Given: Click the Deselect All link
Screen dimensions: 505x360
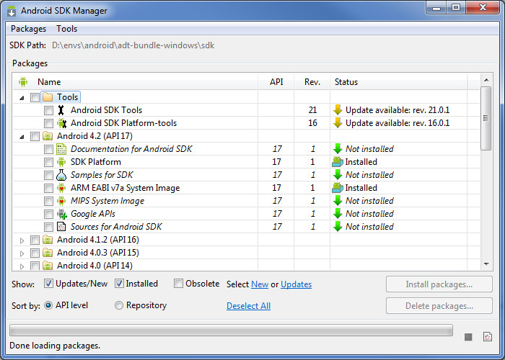Looking at the screenshot, I should [248, 306].
